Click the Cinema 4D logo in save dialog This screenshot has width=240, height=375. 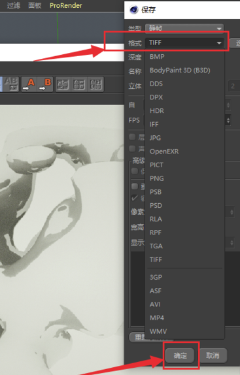coord(133,10)
